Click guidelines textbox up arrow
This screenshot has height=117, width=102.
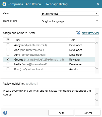pyautogui.click(x=97, y=94)
